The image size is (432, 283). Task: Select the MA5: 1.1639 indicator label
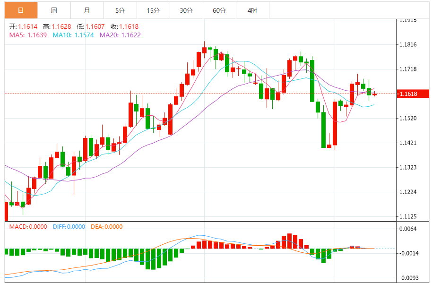pos(28,35)
